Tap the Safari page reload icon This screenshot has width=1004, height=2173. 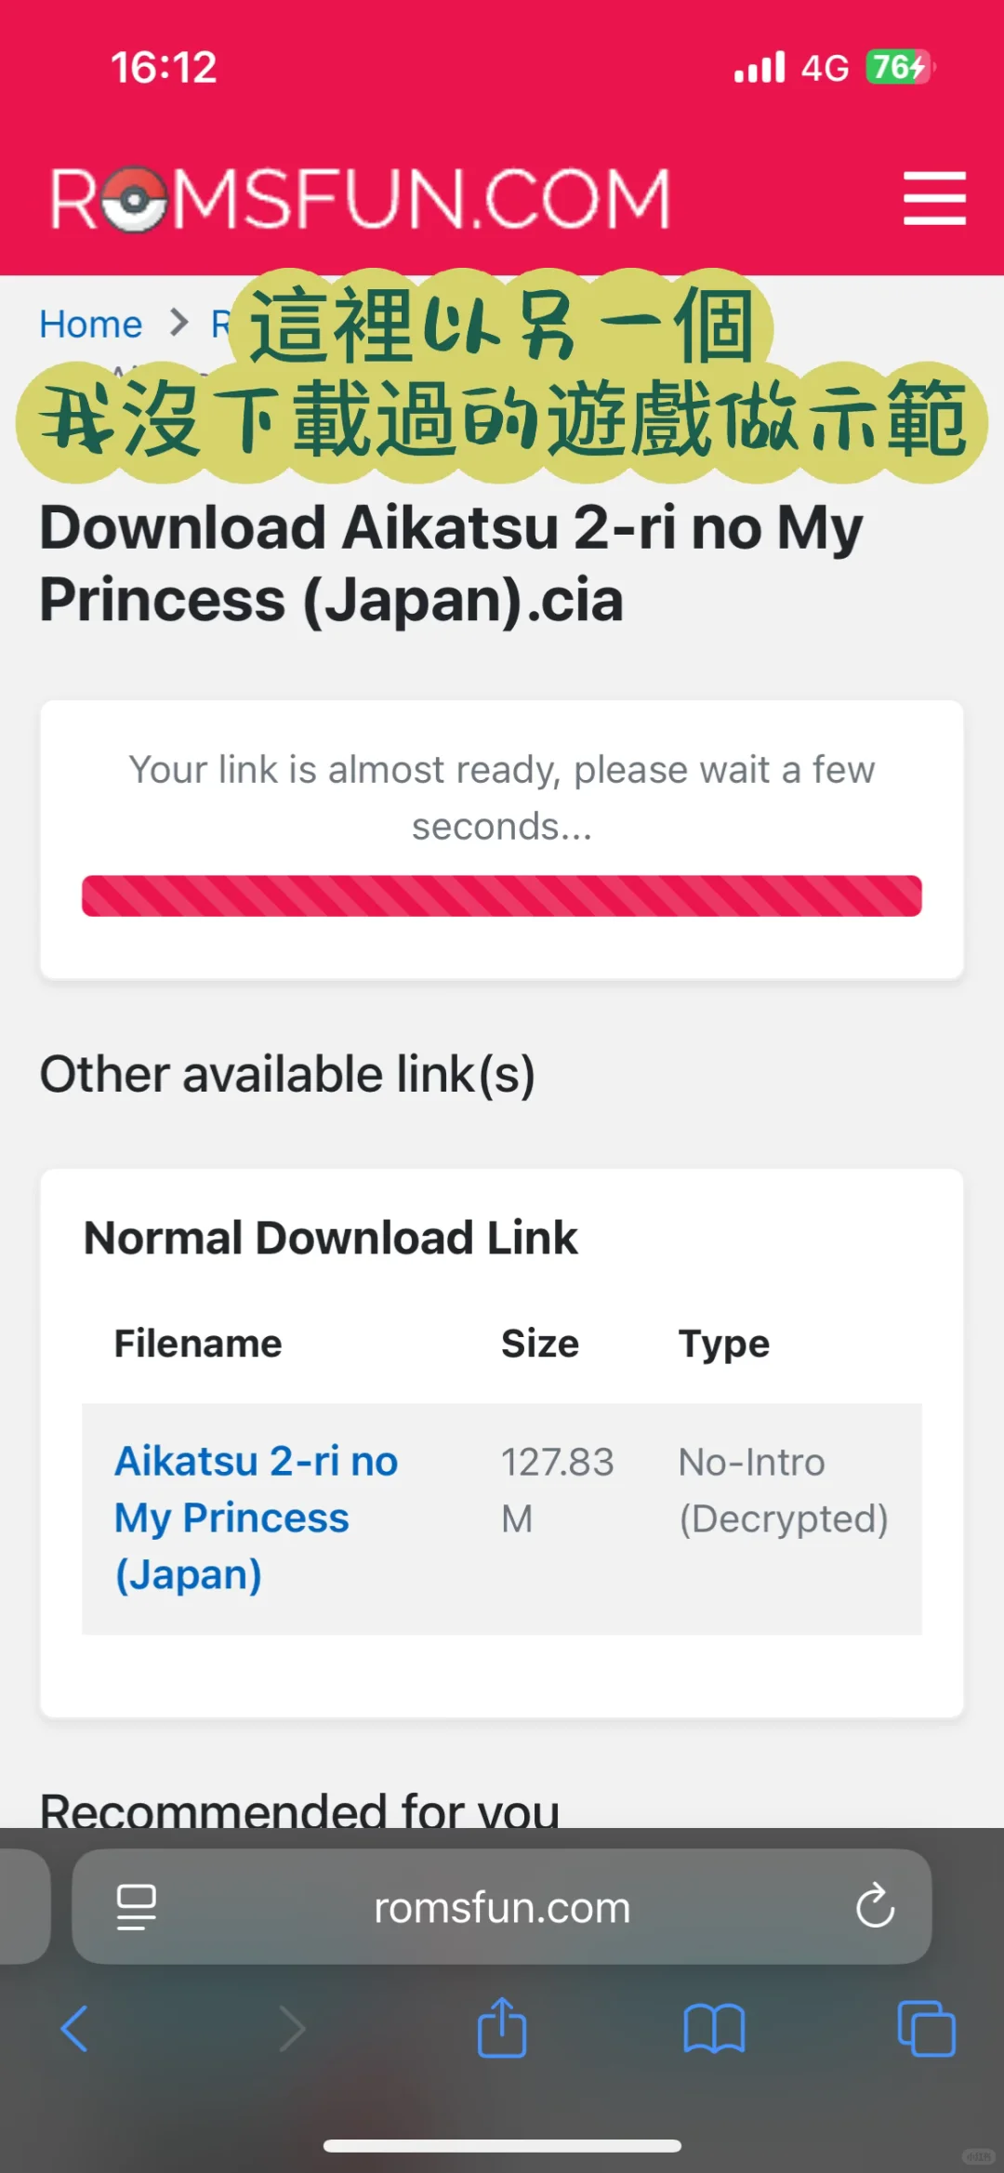[875, 1907]
